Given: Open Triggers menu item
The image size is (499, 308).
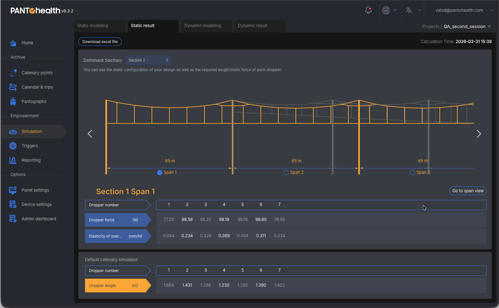Looking at the screenshot, I should tap(30, 146).
